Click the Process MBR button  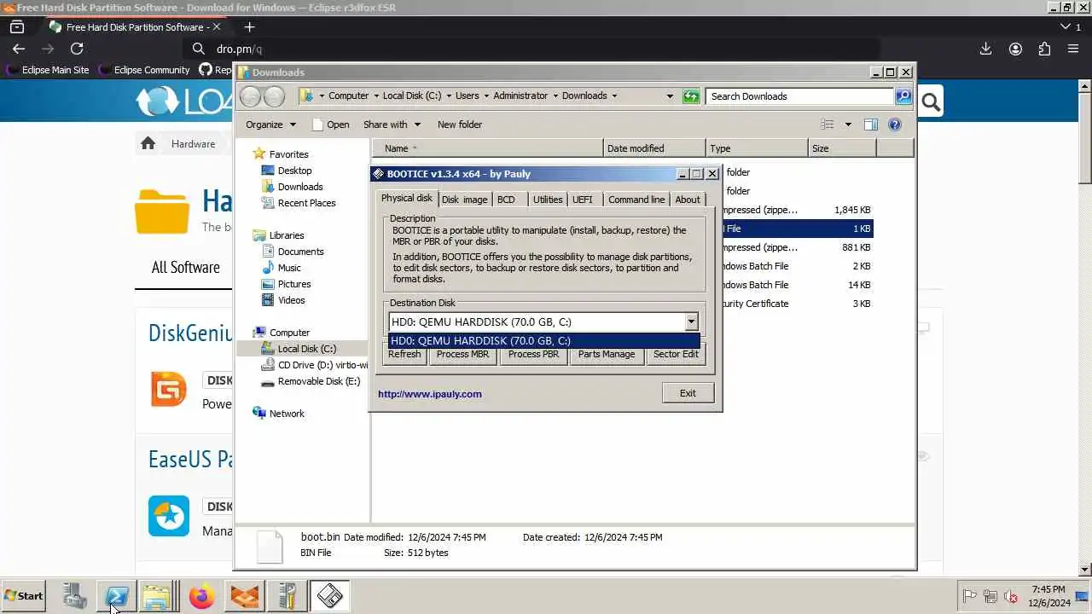(x=462, y=355)
